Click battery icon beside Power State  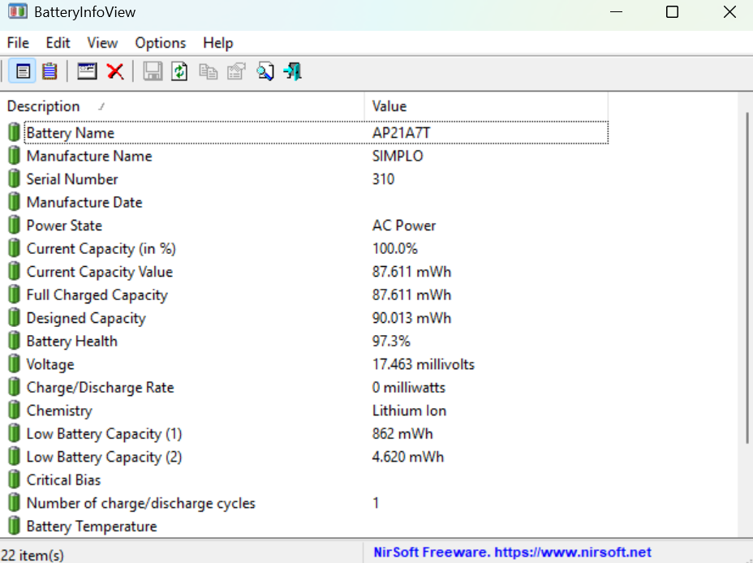click(14, 225)
